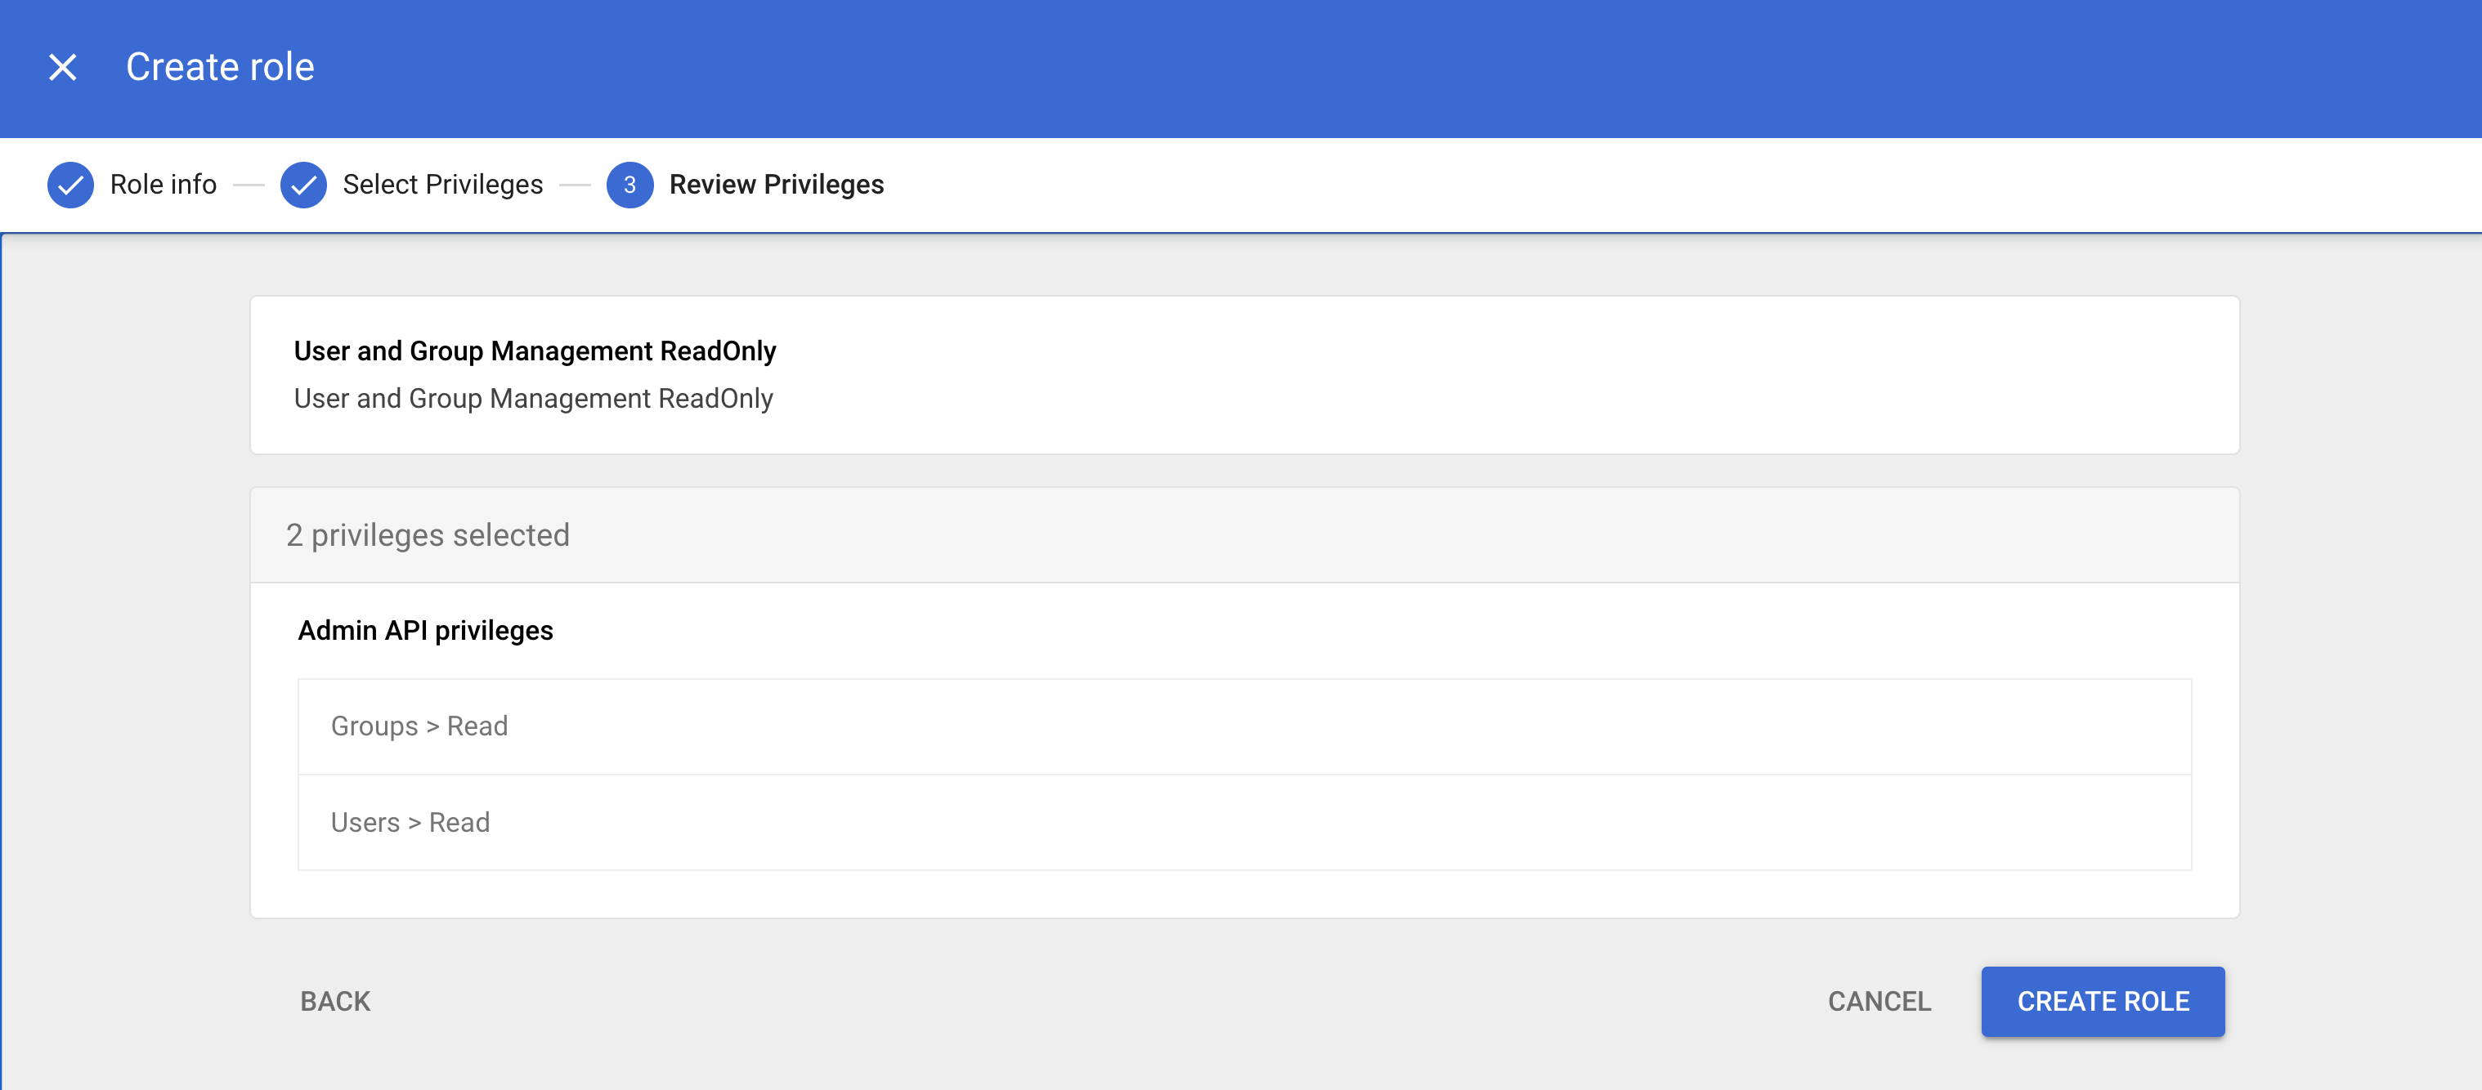Image resolution: width=2482 pixels, height=1090 pixels.
Task: Click the blue header bar's empty area
Action: [x=1349, y=67]
